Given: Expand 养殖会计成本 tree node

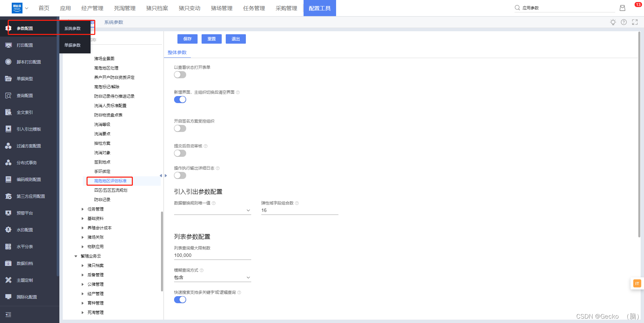Looking at the screenshot, I should coord(83,228).
